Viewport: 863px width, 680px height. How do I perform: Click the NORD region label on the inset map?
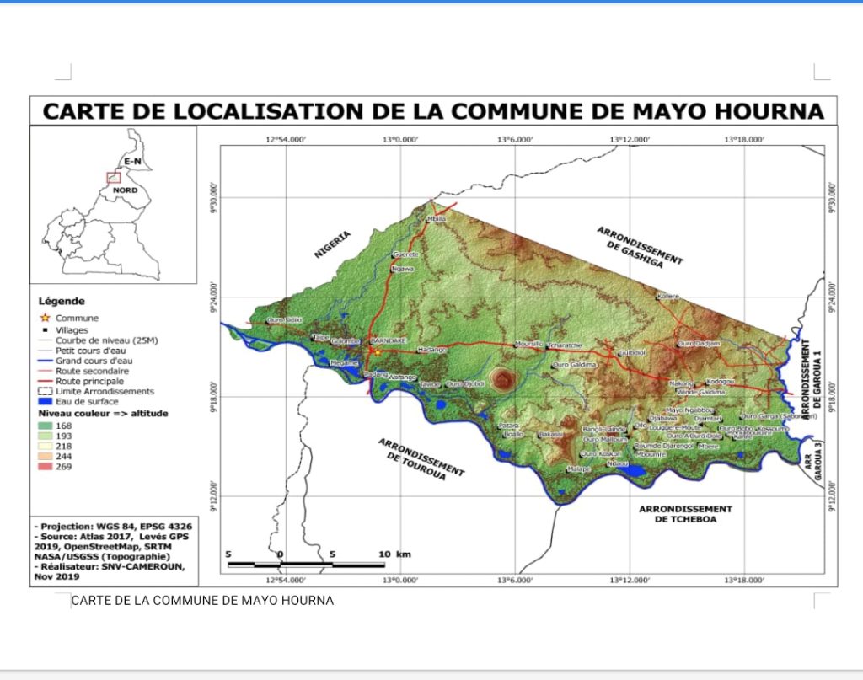125,190
